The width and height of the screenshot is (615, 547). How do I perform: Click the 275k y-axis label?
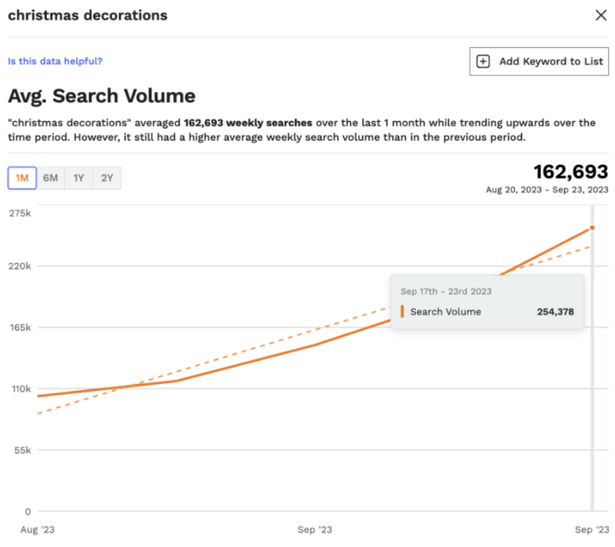[x=19, y=212]
